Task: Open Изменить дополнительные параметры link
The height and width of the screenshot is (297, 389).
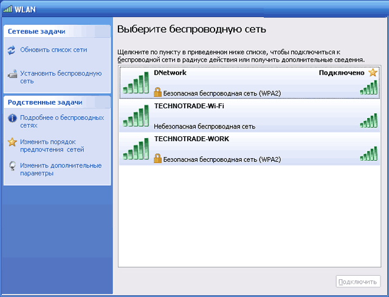Action: point(61,169)
